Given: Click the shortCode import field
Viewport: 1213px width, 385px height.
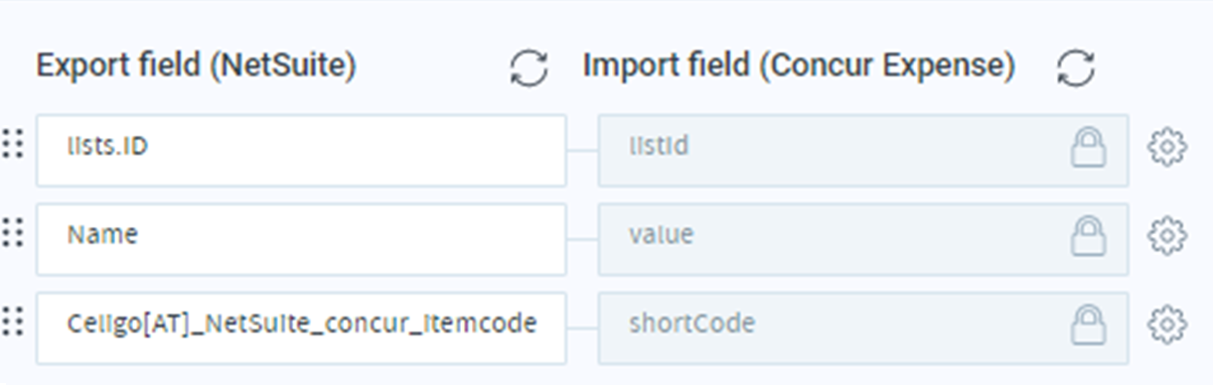Looking at the screenshot, I should (863, 327).
